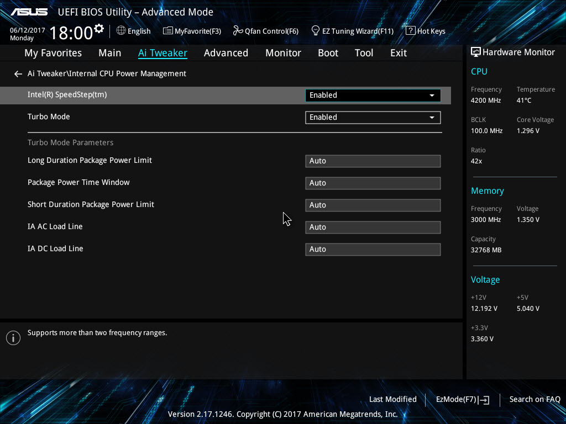Click the 41°C temperature value
This screenshot has width=566, height=424.
click(524, 100)
